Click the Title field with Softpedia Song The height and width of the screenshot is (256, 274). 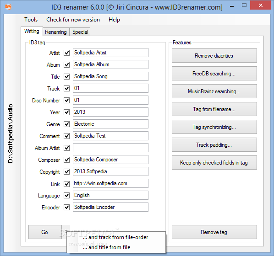[x=110, y=76]
